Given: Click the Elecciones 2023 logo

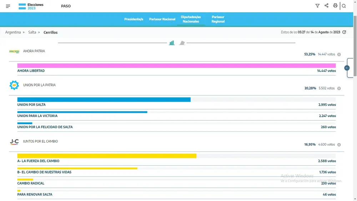Looking at the screenshot, I should [x=31, y=6].
